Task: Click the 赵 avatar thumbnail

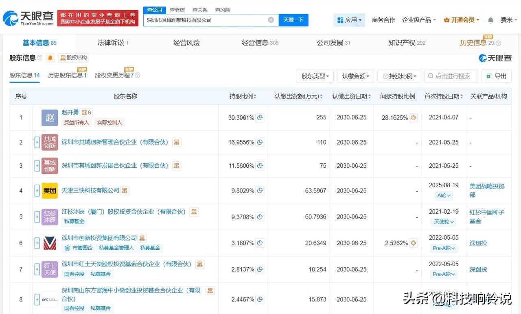Action: pos(50,118)
